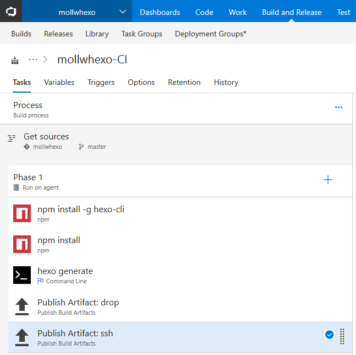Open the Builds page

21,34
